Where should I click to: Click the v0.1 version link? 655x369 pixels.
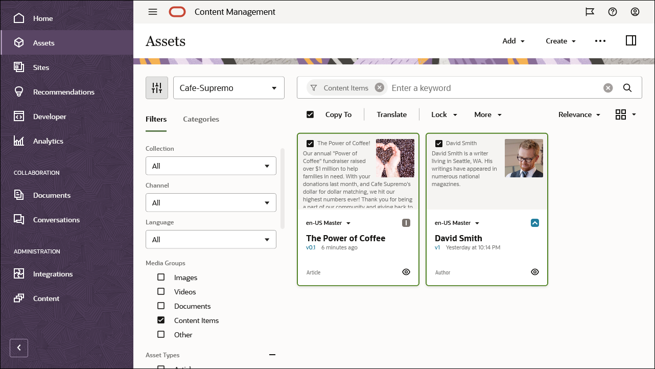(311, 247)
